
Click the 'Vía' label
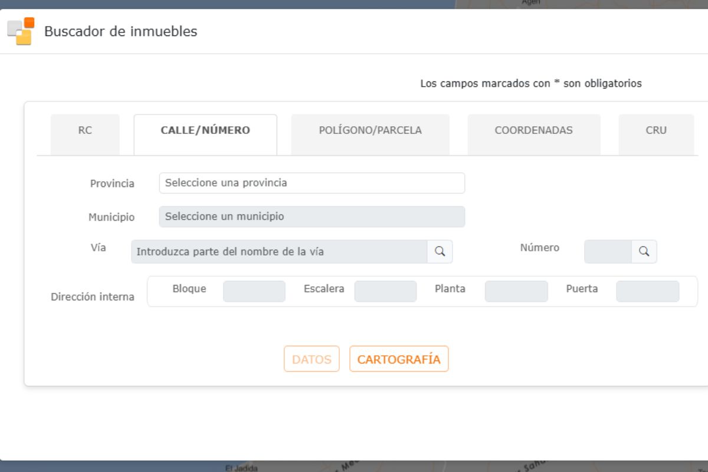[99, 248]
